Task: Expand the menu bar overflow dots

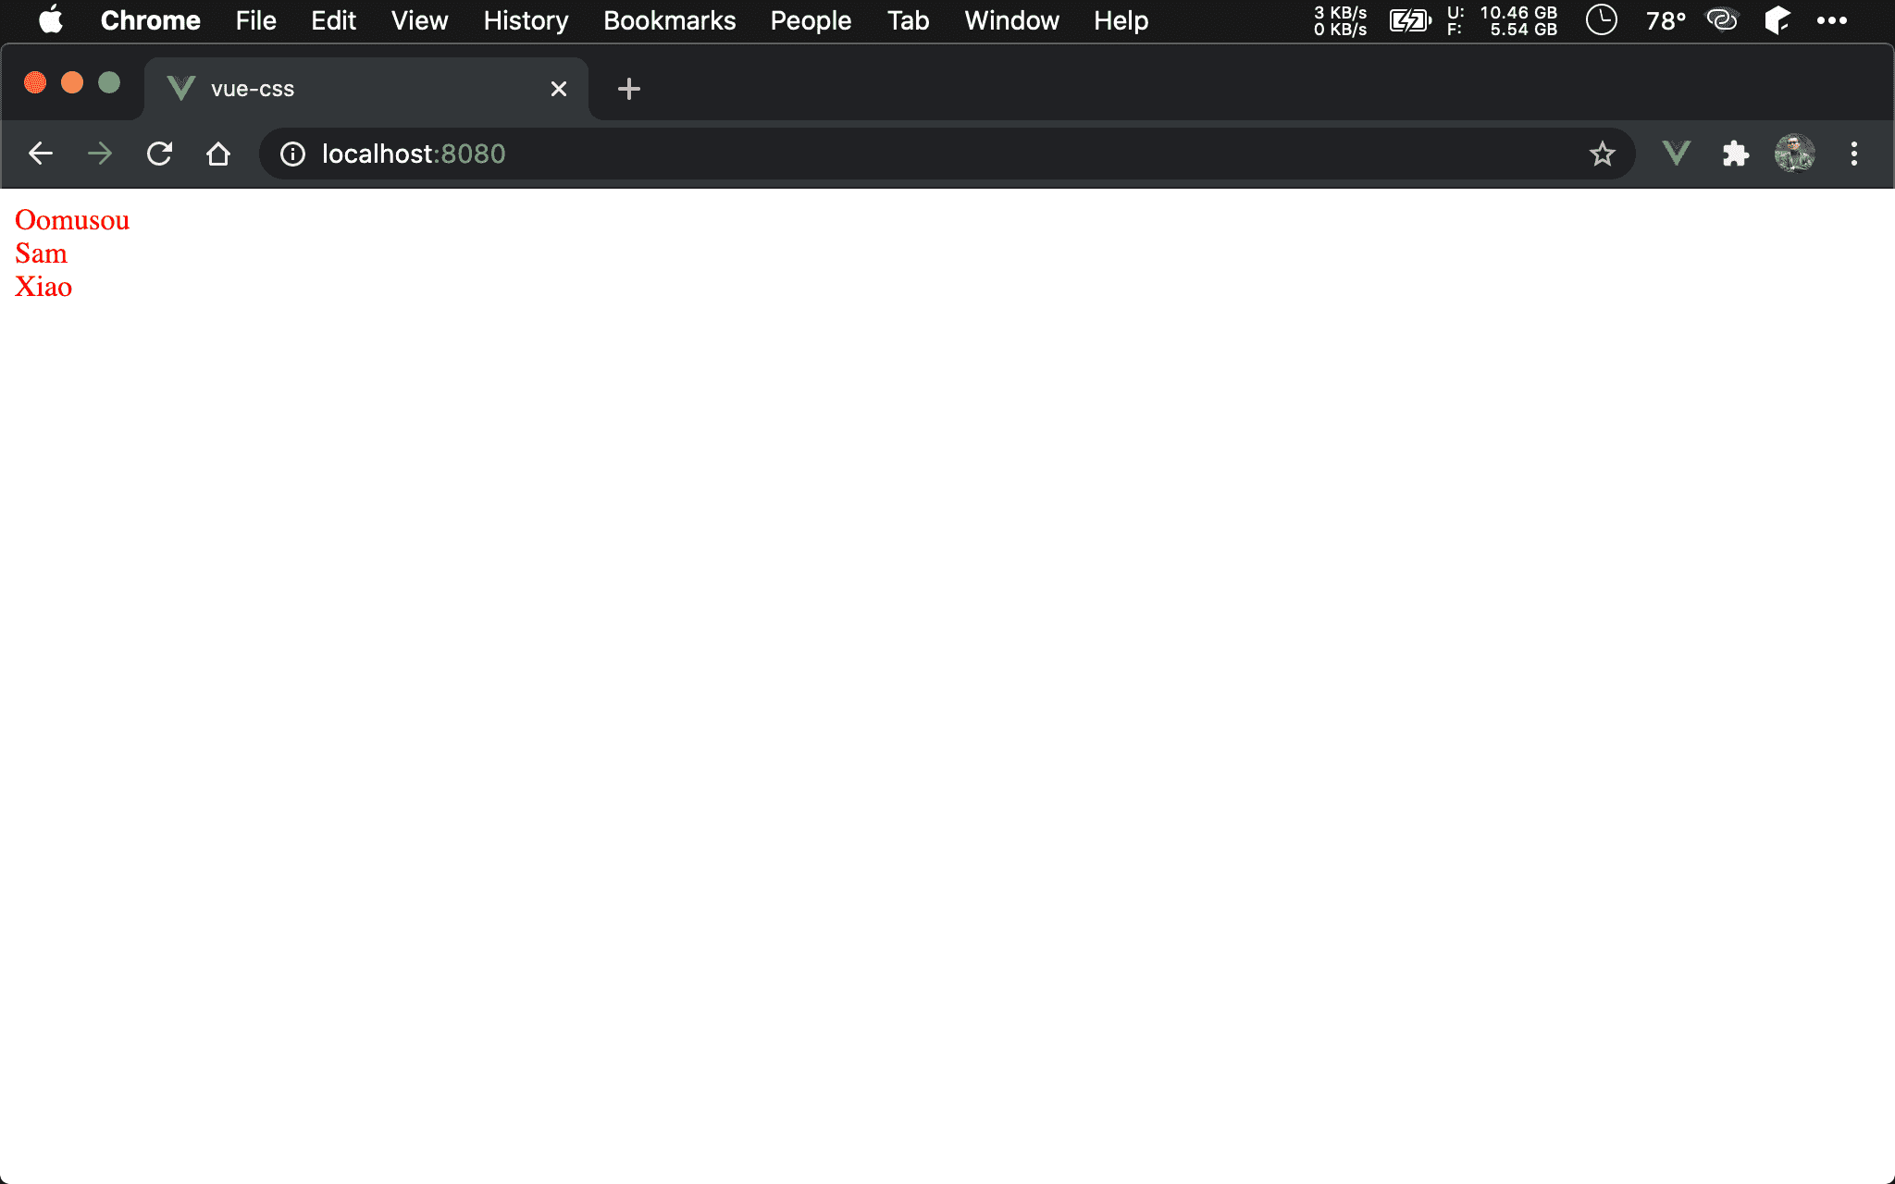Action: click(x=1831, y=20)
